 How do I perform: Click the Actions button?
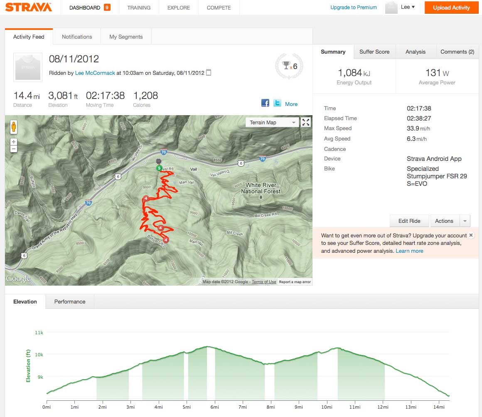click(444, 221)
